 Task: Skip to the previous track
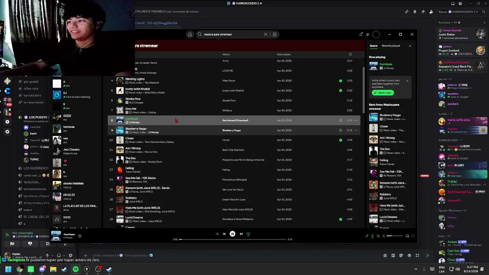[224, 234]
